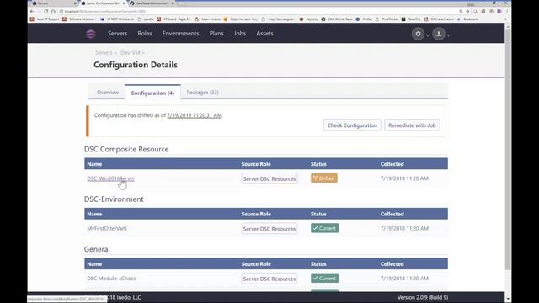Select the Configuration (4) tab

152,93
